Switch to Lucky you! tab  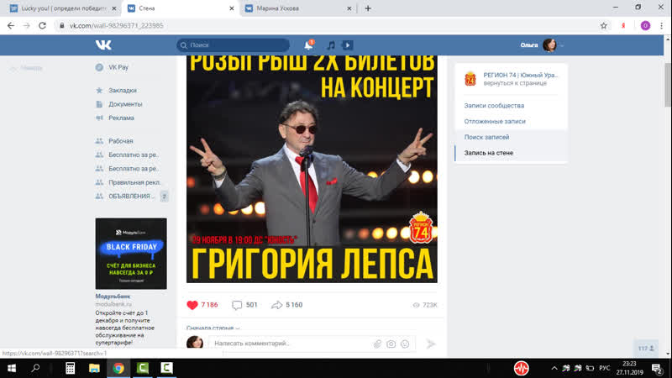pos(62,8)
